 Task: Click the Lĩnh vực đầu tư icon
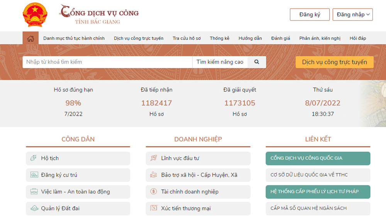click(x=154, y=158)
